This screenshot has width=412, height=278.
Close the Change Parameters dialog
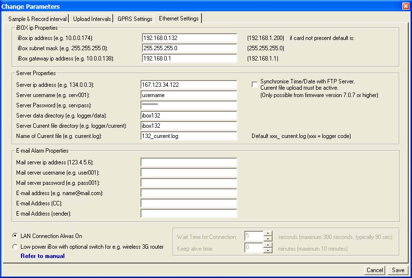pos(406,6)
